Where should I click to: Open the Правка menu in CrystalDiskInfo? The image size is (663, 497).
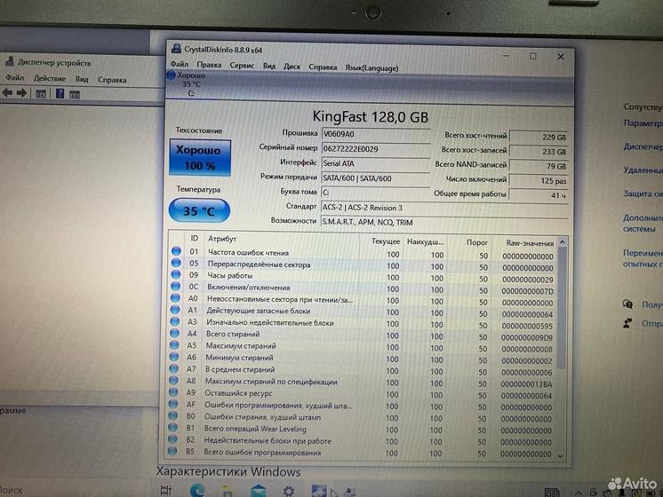click(x=209, y=65)
